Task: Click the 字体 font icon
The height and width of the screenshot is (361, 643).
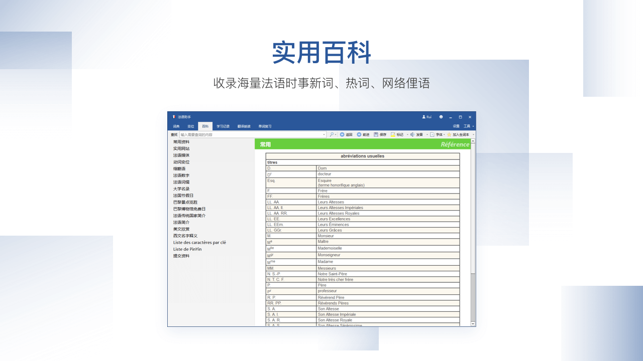Action: (x=432, y=134)
